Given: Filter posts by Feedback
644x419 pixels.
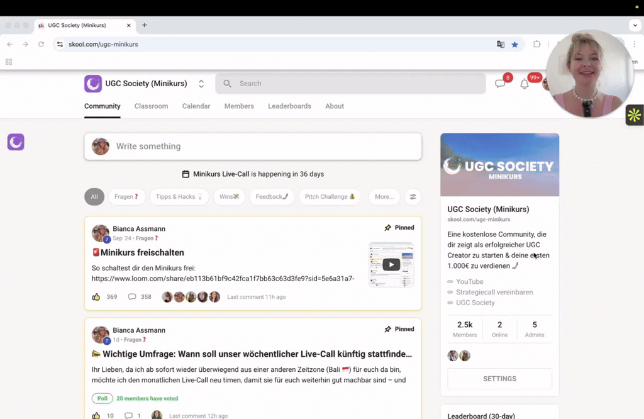Looking at the screenshot, I should coord(272,197).
